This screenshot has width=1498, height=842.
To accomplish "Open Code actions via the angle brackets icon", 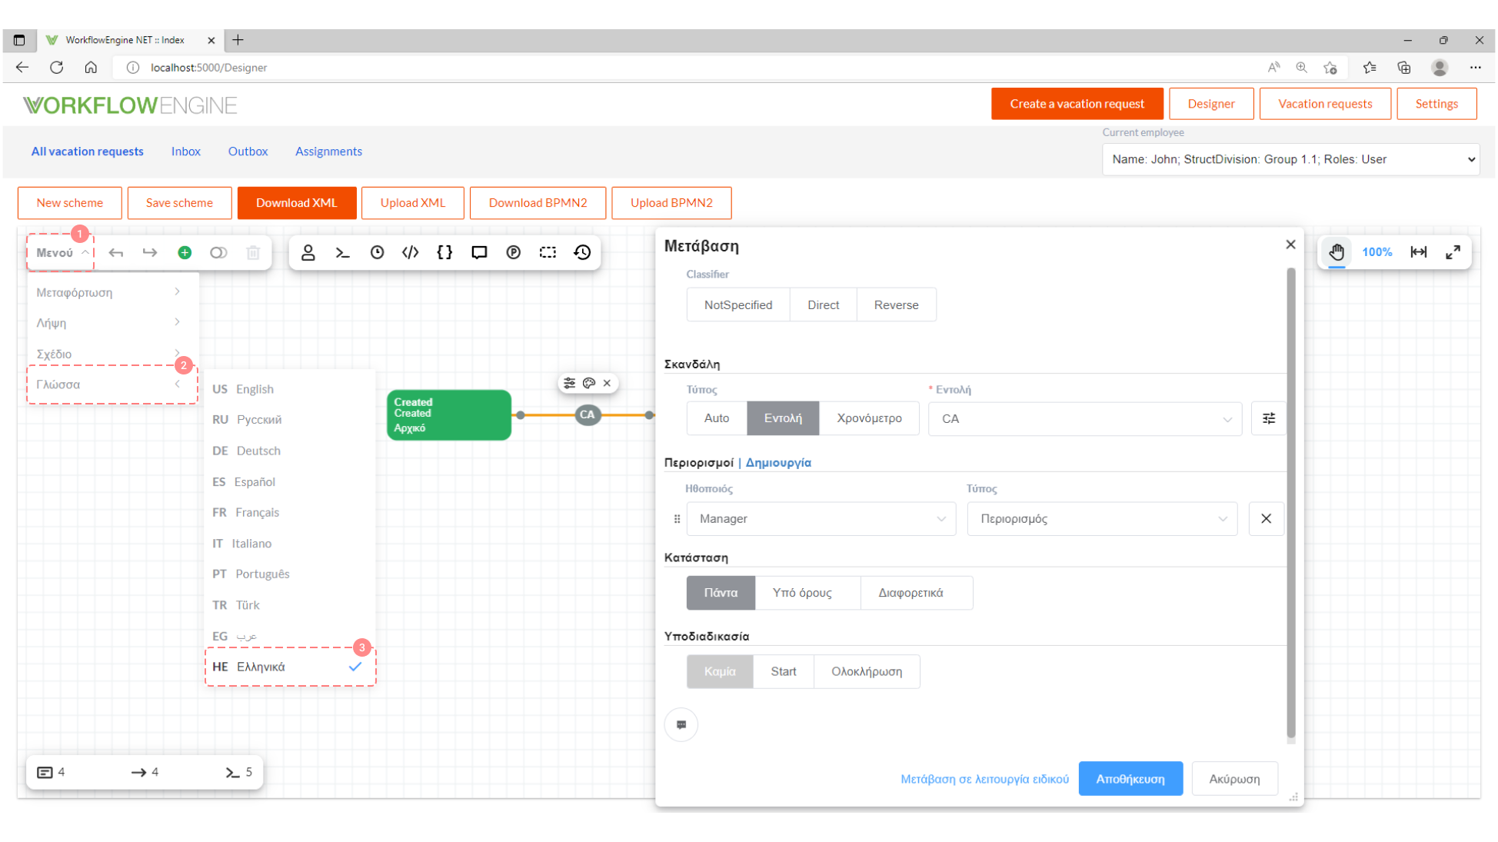I will pos(411,252).
